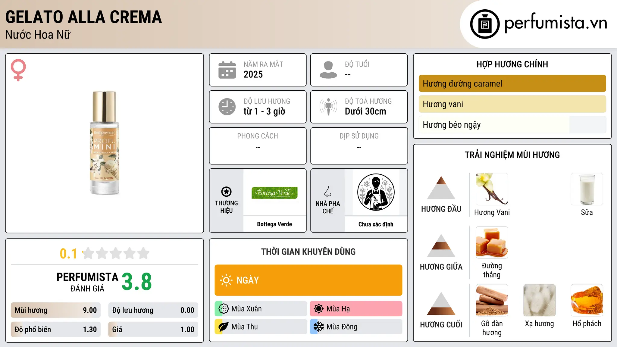
Task: Open the Bottega Verde brand logo
Action: click(274, 192)
